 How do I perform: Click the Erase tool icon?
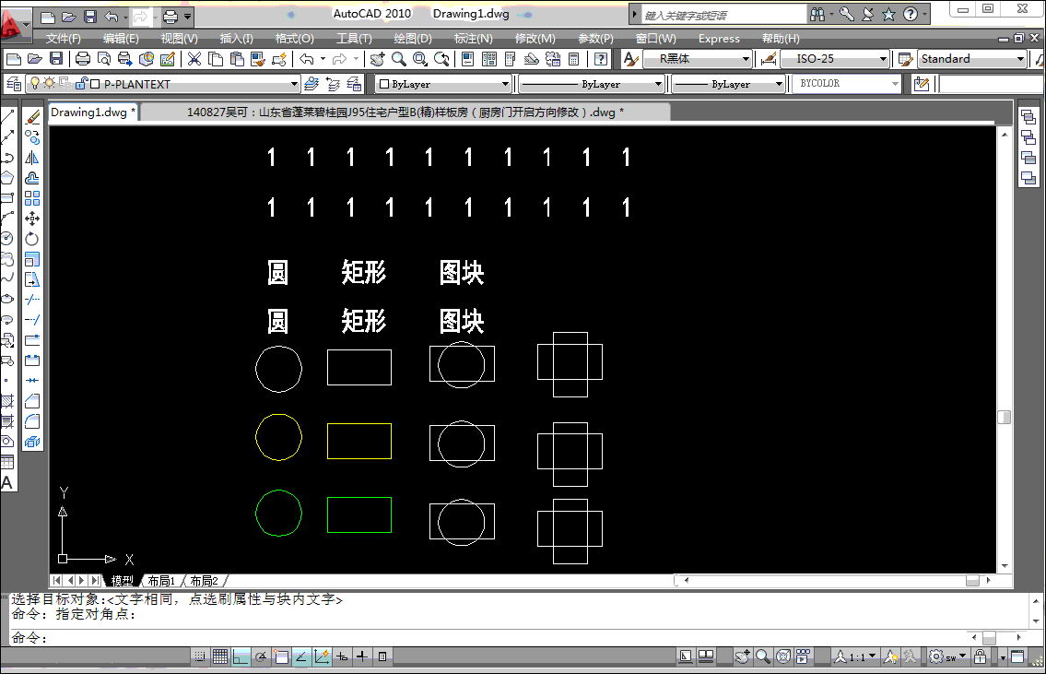32,117
